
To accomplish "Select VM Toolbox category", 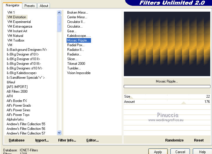I will [16, 40].
